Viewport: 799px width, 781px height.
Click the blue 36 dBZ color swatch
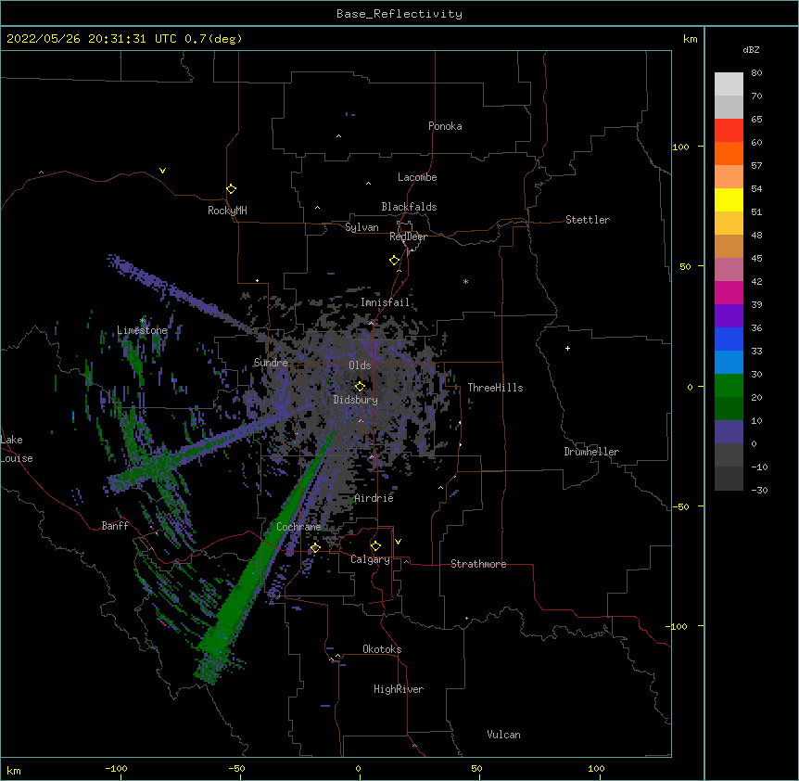point(729,339)
